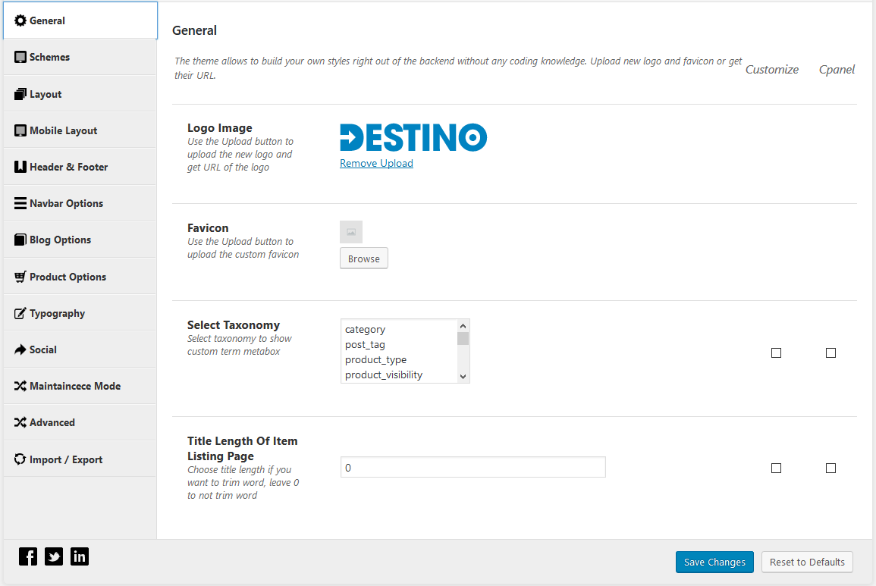Click the Save Changes button
Viewport: 876px width, 586px height.
coord(714,562)
